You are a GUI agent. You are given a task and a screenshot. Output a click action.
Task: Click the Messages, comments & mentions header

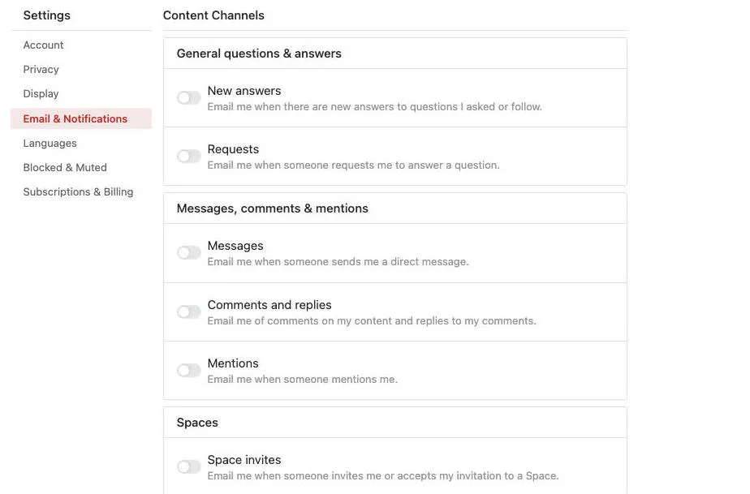pos(272,208)
